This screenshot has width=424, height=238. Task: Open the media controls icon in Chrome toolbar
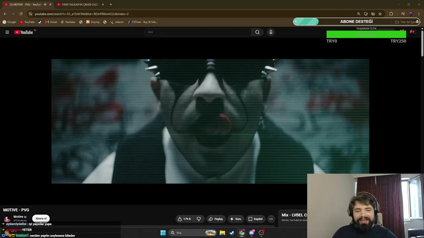pyautogui.click(x=403, y=14)
